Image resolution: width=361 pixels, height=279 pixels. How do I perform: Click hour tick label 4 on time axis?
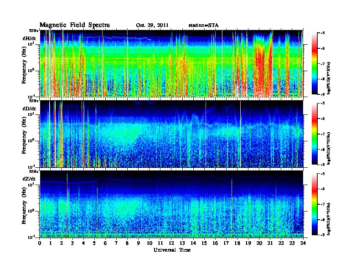click(83, 243)
